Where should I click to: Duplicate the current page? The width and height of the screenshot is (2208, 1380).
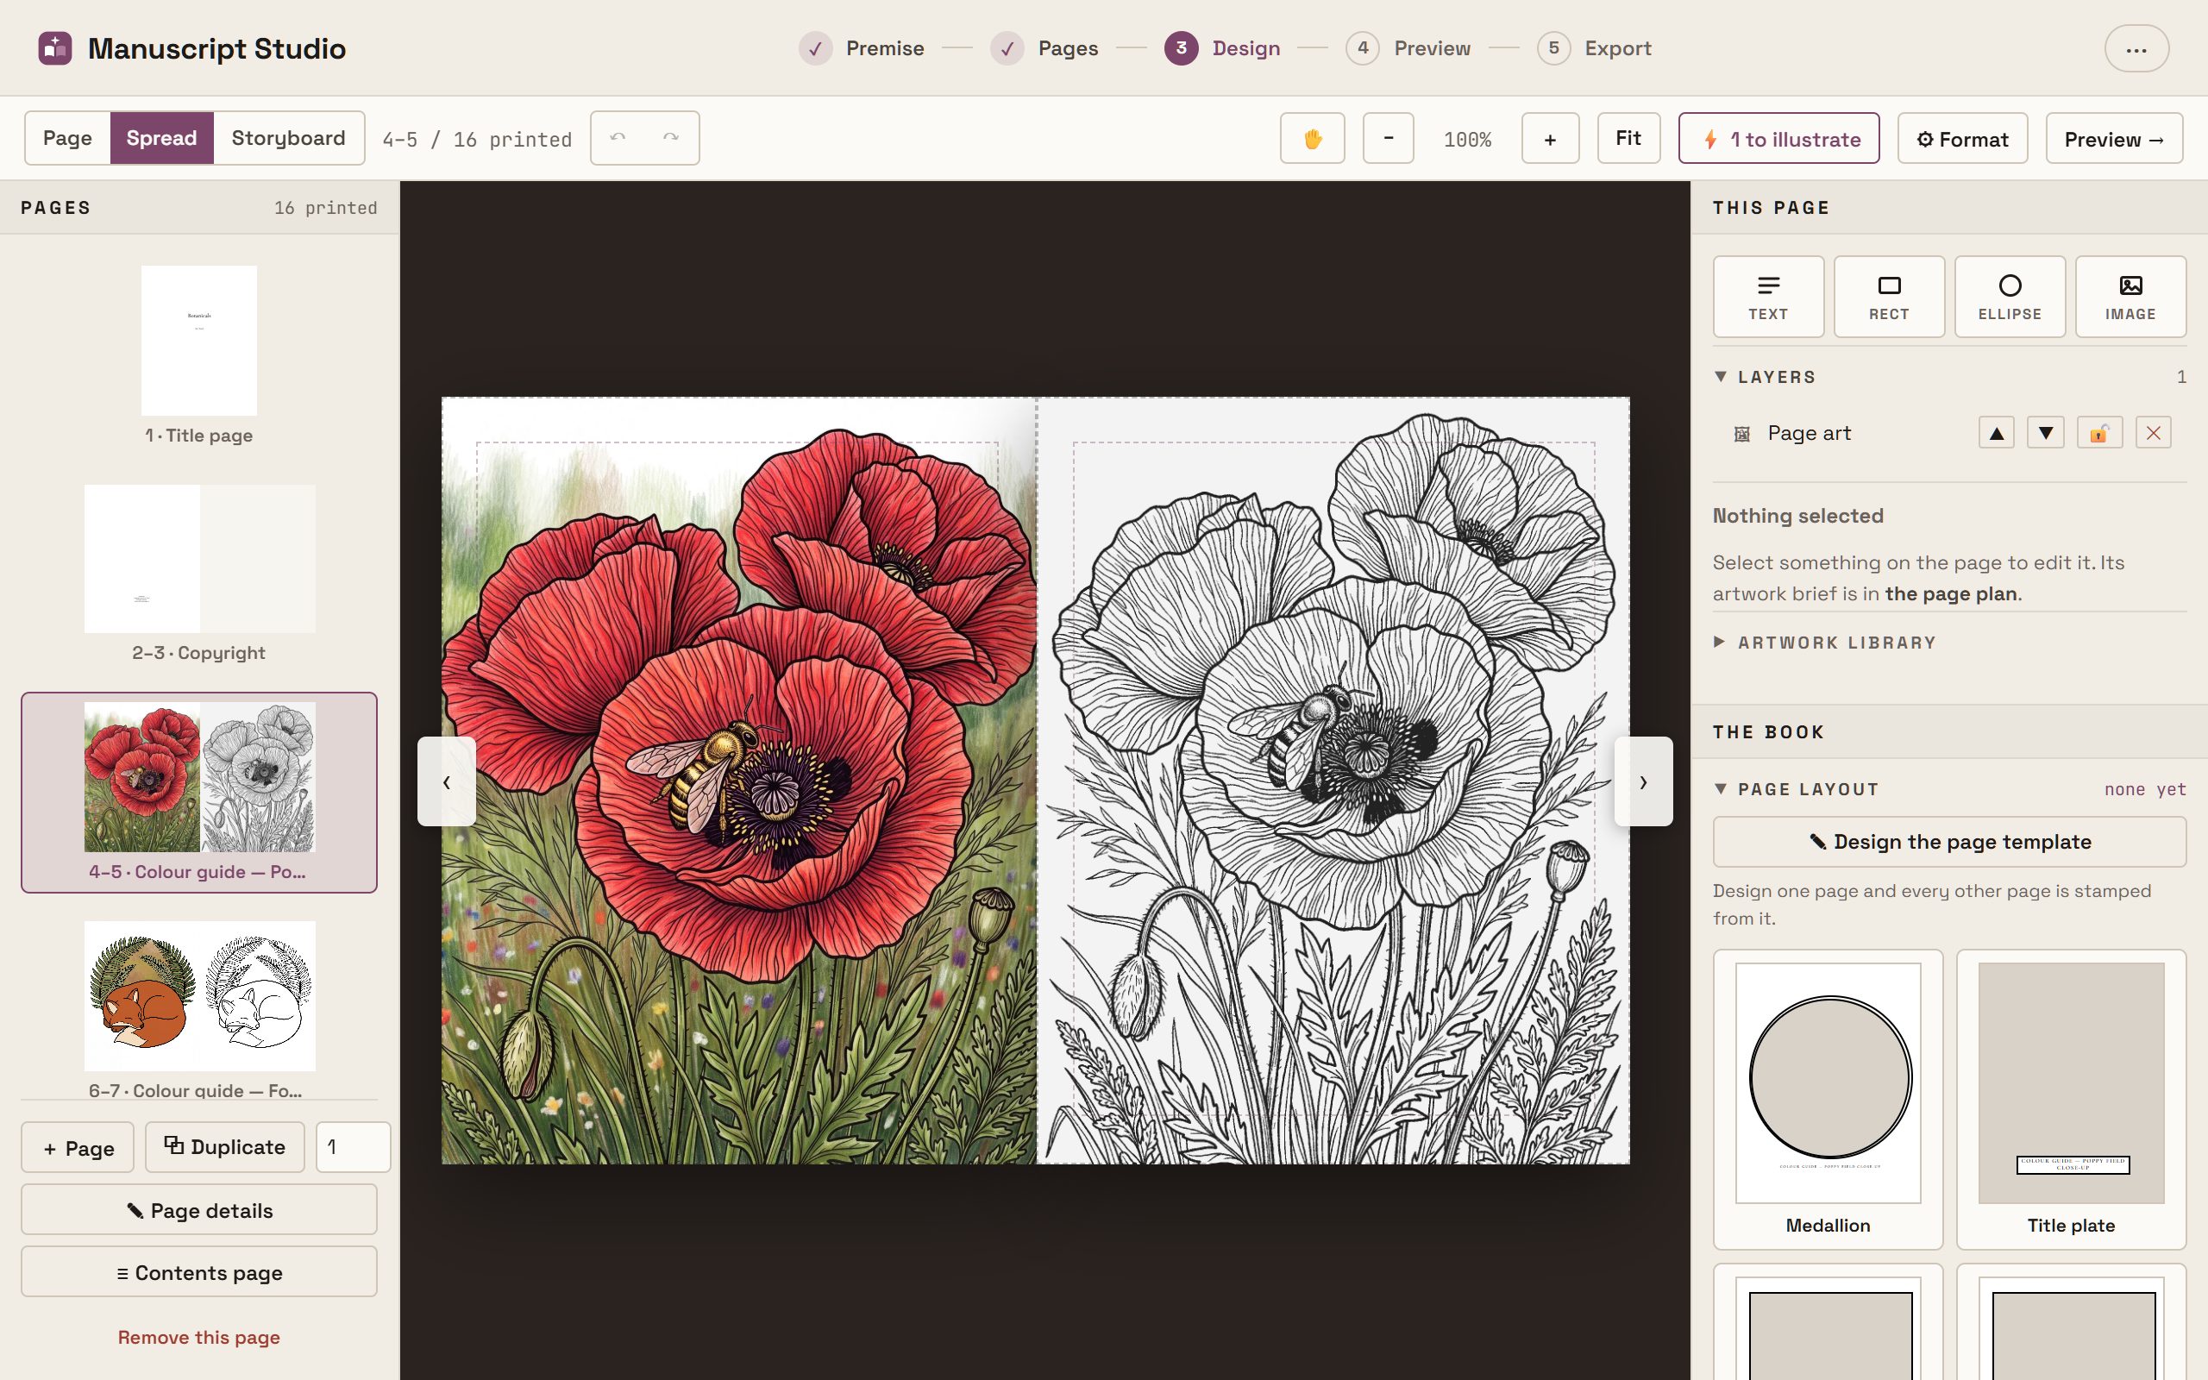pos(224,1147)
